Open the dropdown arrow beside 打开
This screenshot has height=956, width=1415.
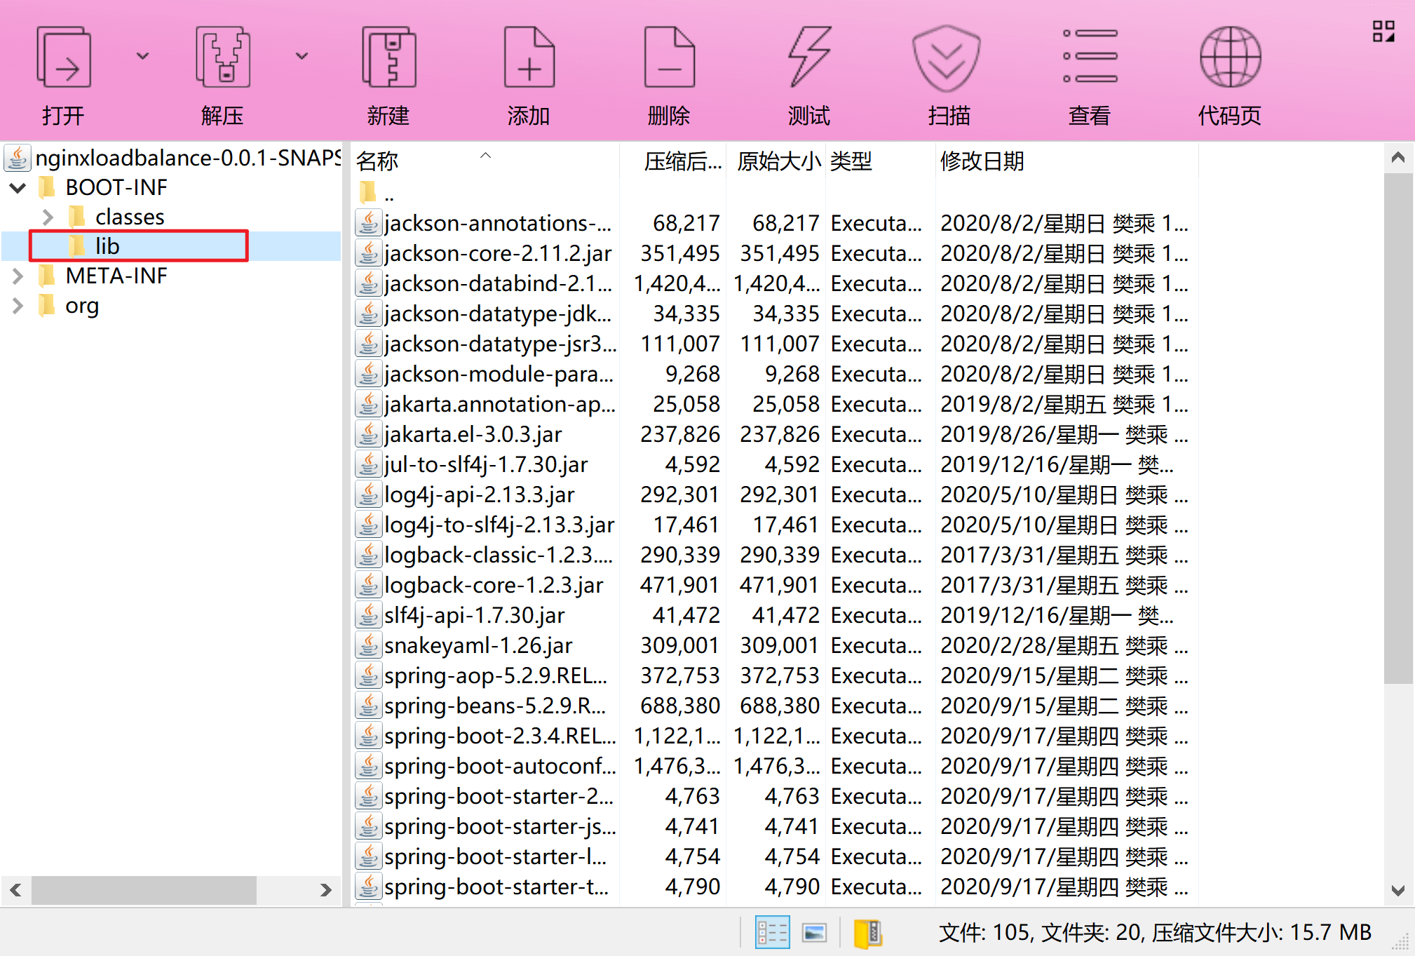143,56
